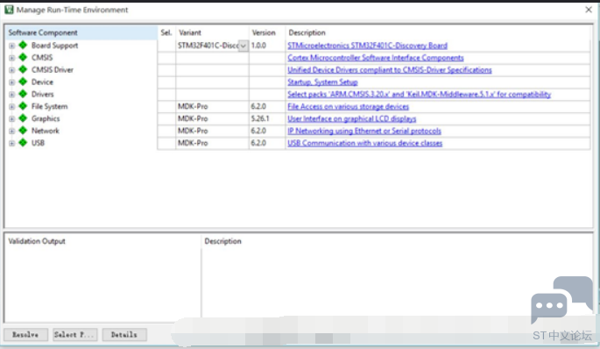The image size is (600, 349).
Task: Click the green diamond icon beside Network
Action: point(23,131)
